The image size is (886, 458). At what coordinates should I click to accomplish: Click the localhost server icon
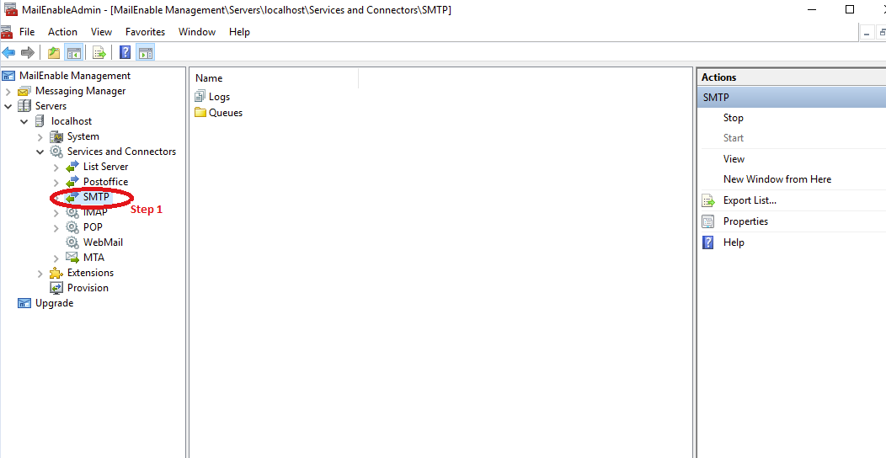40,121
